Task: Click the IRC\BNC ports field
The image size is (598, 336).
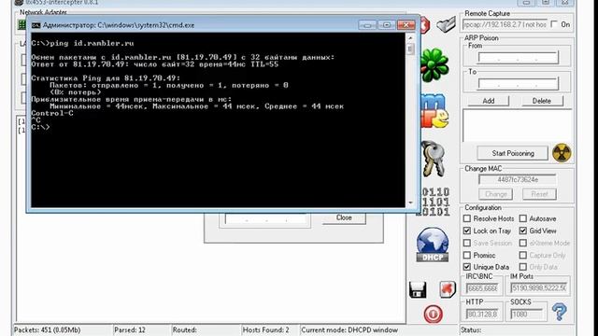Action: pos(482,288)
